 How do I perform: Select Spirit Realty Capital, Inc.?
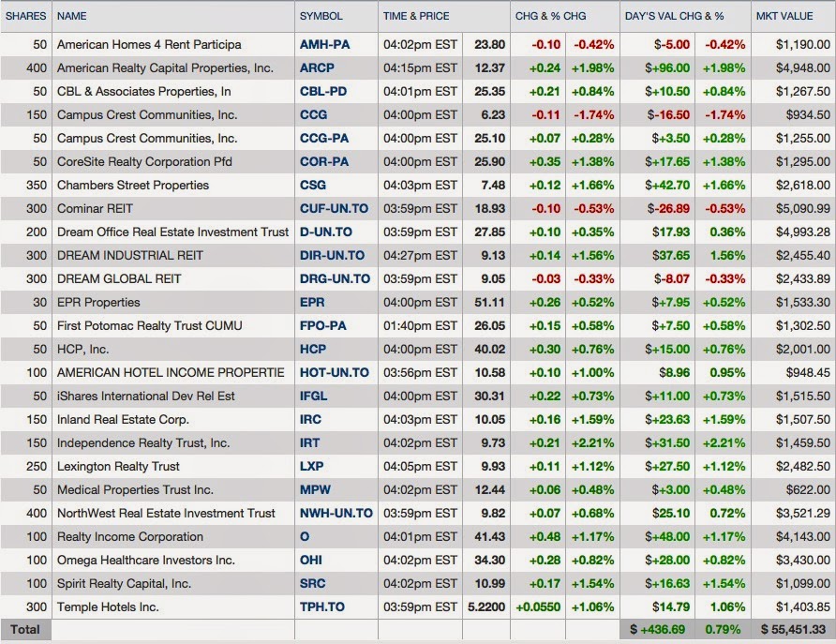pos(125,584)
